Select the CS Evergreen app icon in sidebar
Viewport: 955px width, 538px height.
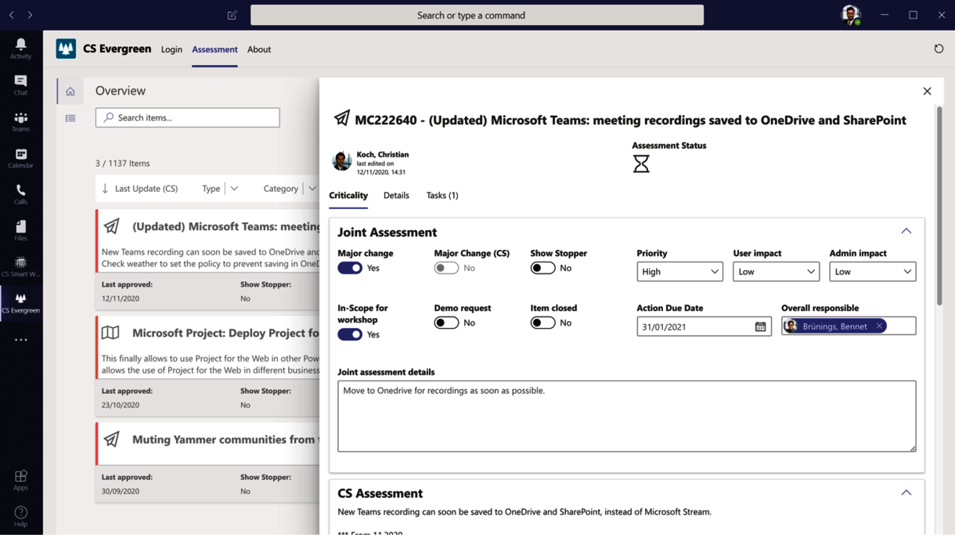(x=21, y=303)
